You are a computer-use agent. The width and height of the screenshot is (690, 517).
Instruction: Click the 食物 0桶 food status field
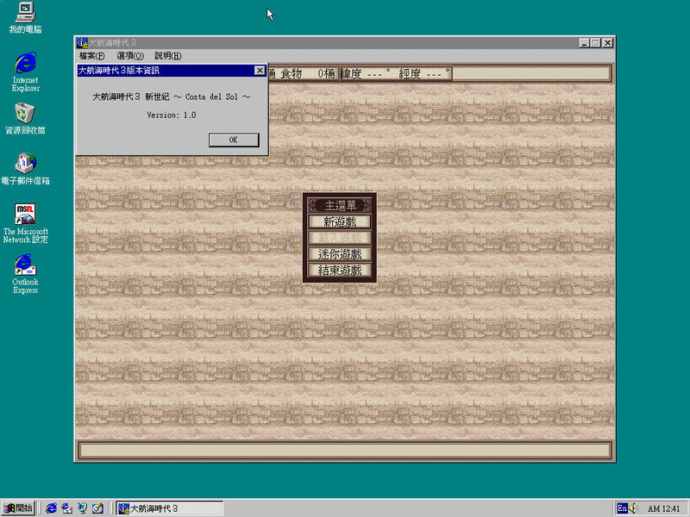[308, 74]
